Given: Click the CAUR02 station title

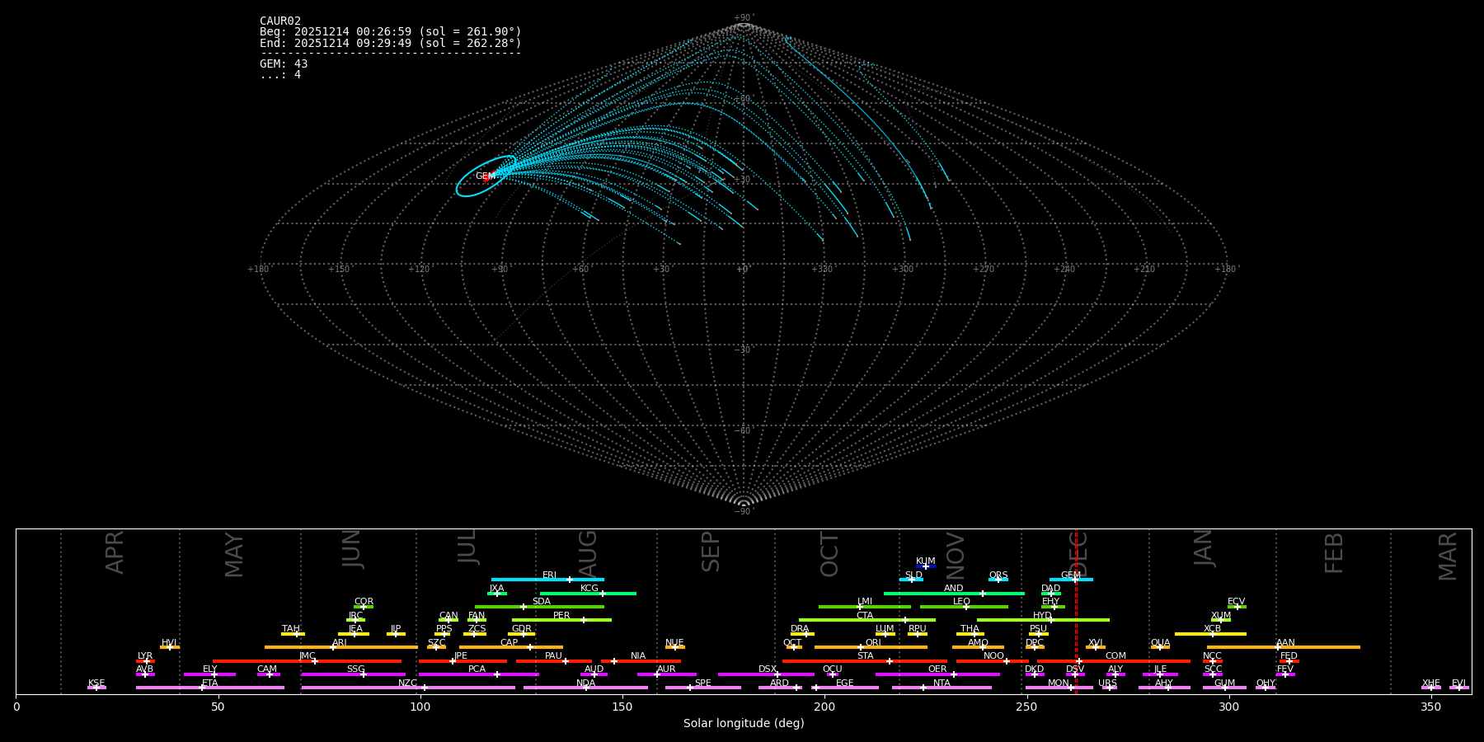Looking at the screenshot, I should tap(280, 21).
